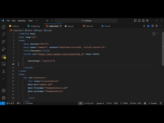This screenshot has width=164, height=123.
Task: Open the Extensions view
Action: (x=4, y=56)
